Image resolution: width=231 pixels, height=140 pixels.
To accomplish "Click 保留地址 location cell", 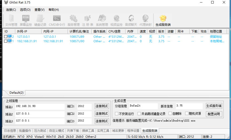I will pyautogui.click(x=216, y=37).
